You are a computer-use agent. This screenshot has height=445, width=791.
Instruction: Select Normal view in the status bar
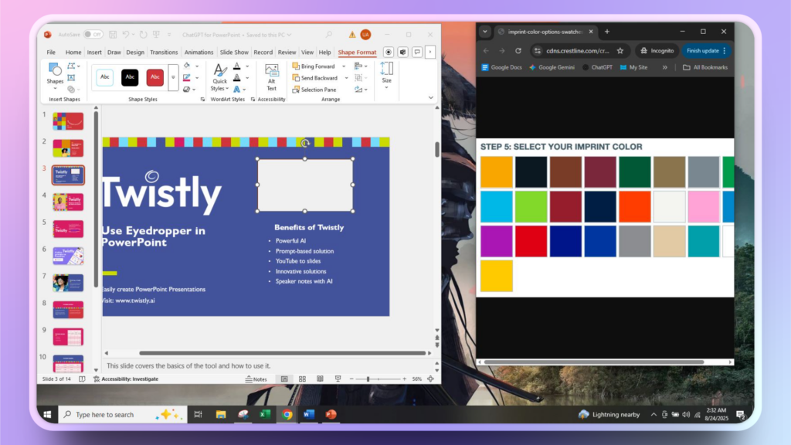(284, 379)
